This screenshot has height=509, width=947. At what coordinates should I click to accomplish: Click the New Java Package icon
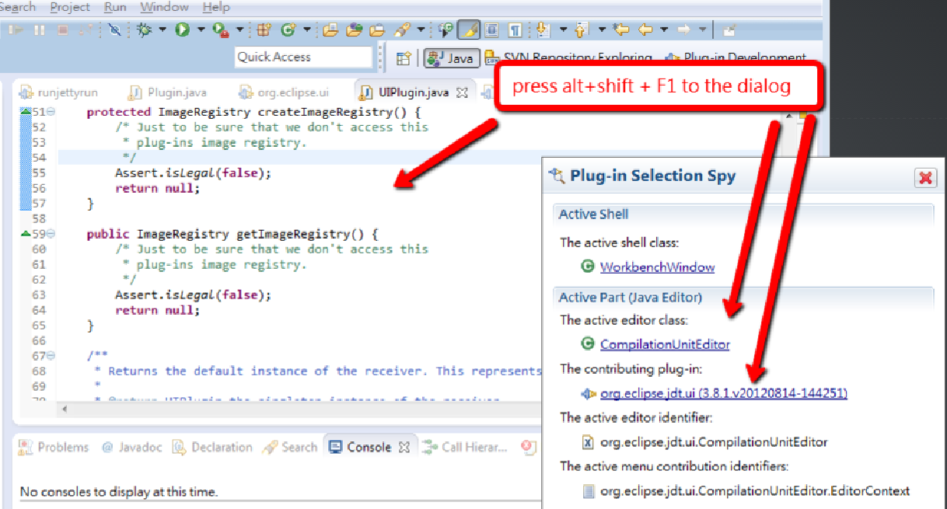(x=264, y=30)
